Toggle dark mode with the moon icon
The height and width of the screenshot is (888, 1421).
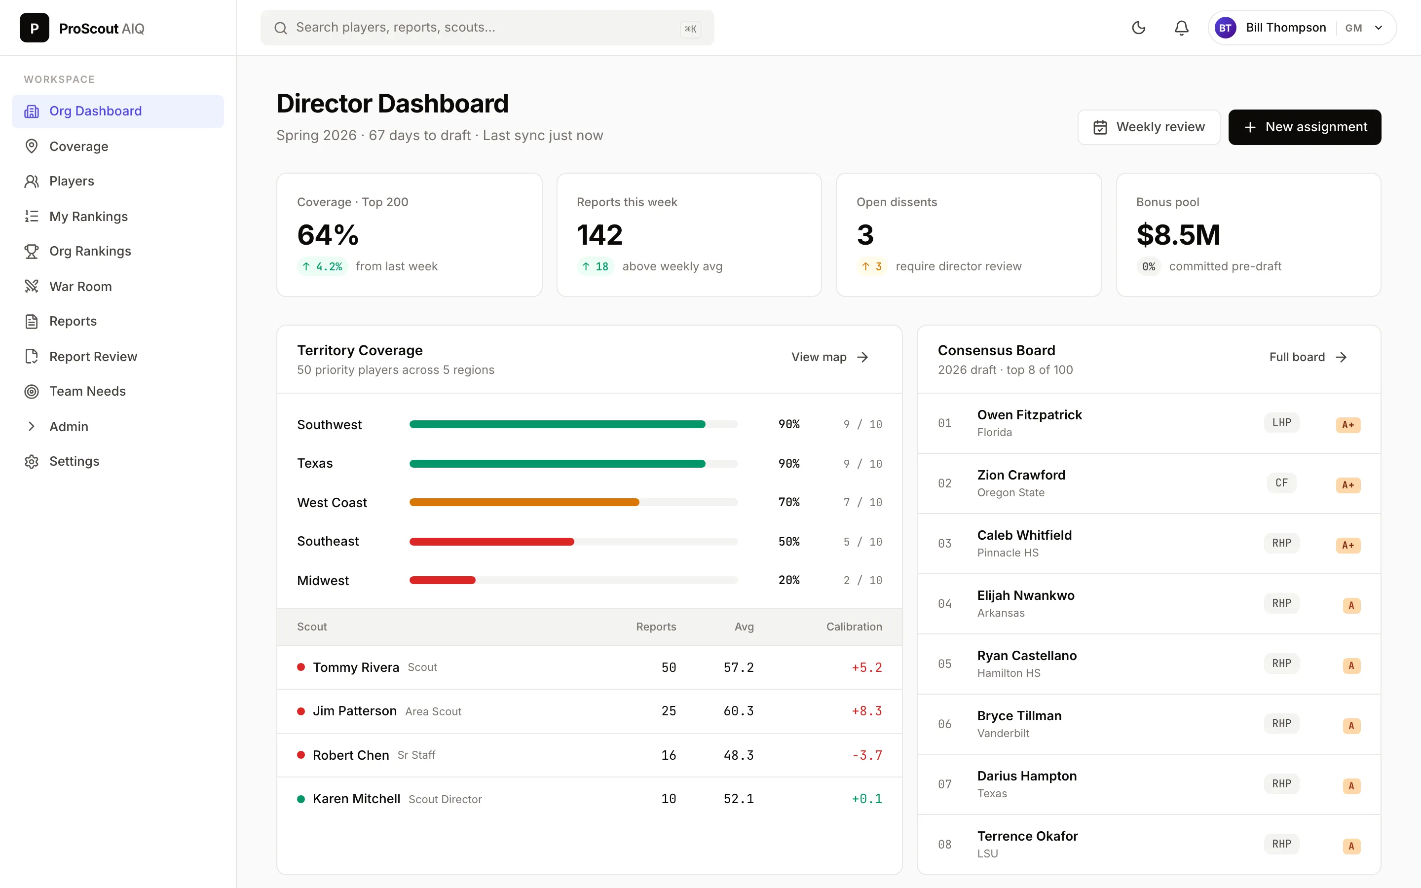click(1139, 28)
